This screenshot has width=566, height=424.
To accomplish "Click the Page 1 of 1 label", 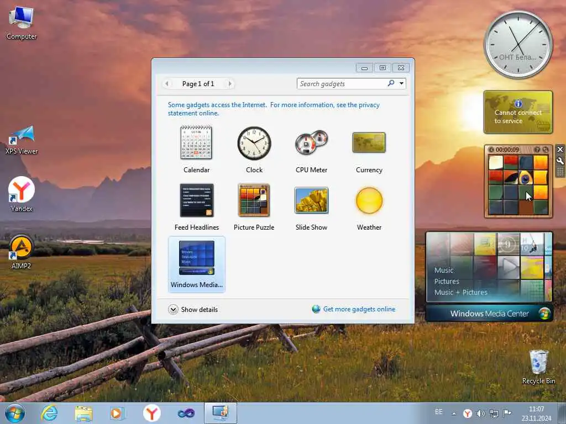I will (198, 84).
